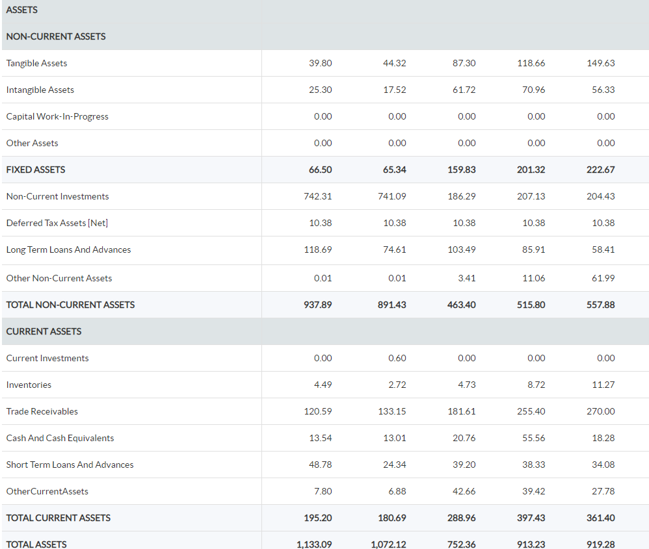The height and width of the screenshot is (549, 649).
Task: Click the ASSETS section header
Action: point(21,10)
